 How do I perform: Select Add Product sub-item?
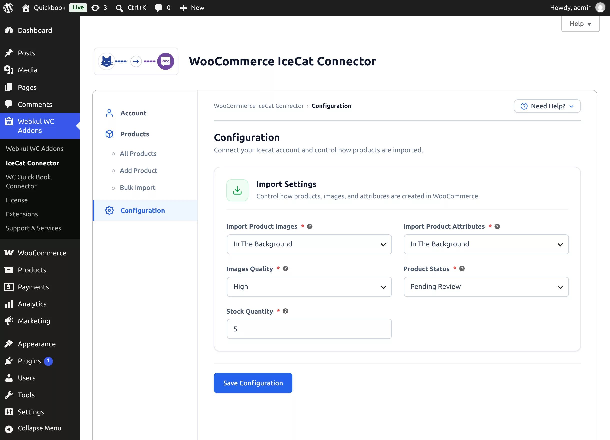[x=138, y=170]
